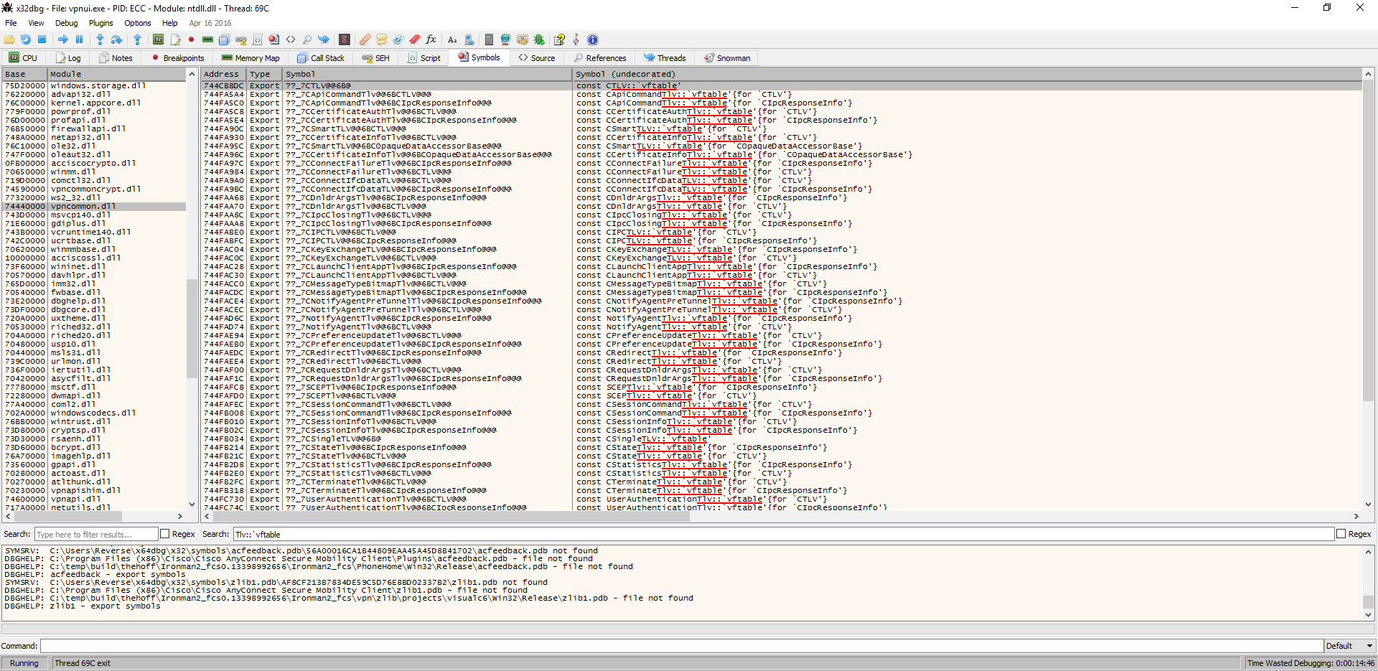Launch Scylla with the dark S icon
Image resolution: width=1378 pixels, height=671 pixels.
[x=344, y=39]
